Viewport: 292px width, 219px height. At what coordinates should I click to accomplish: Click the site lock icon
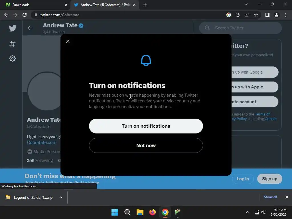coord(36,15)
